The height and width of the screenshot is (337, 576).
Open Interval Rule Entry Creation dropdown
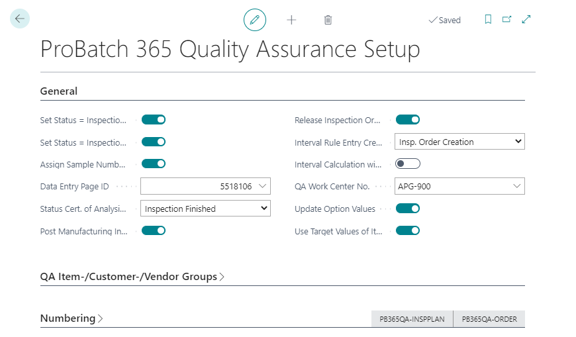pos(459,142)
